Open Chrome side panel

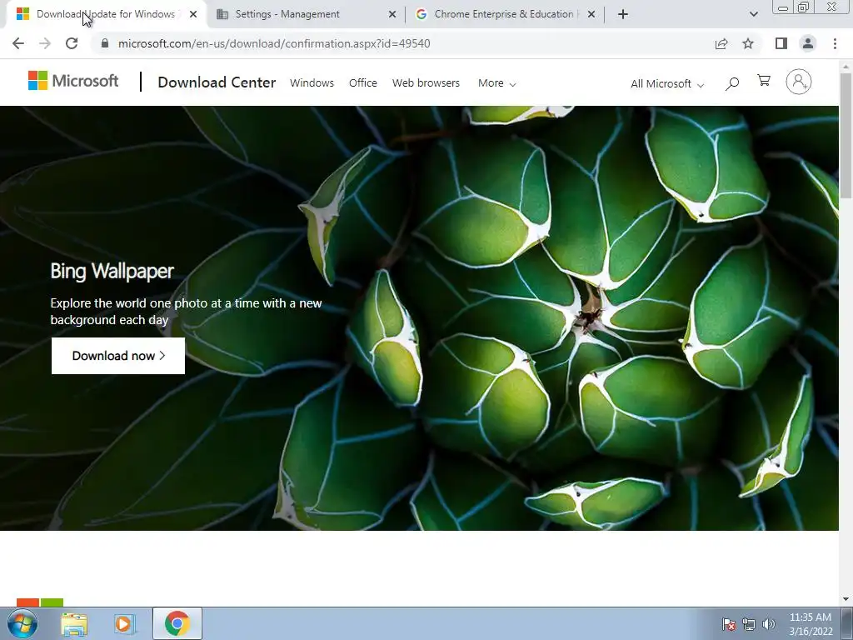point(781,43)
